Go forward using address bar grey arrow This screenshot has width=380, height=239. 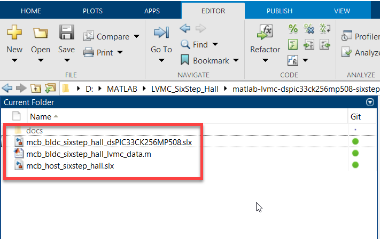pyautogui.click(x=21, y=89)
